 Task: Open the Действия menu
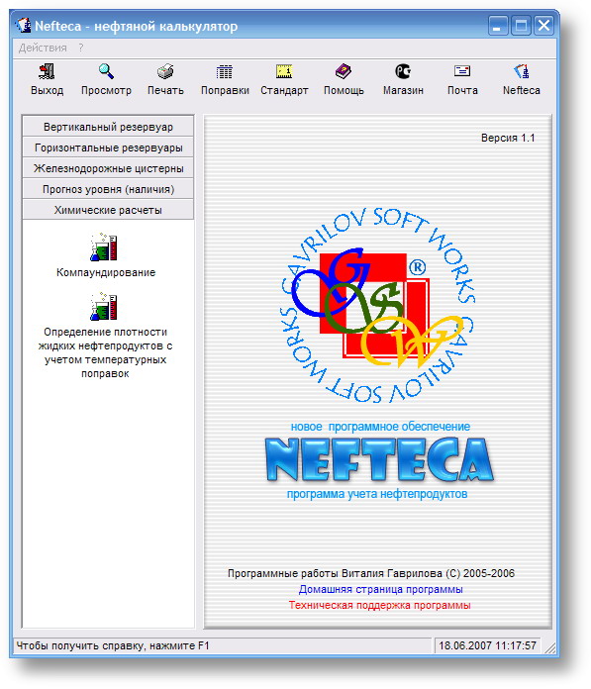pos(43,48)
